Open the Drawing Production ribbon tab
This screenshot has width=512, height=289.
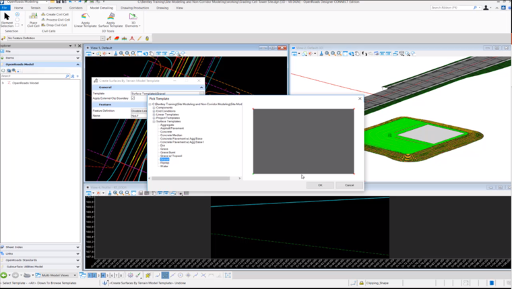click(135, 7)
